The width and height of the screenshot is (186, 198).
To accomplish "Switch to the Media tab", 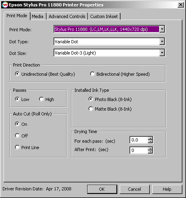I will (x=37, y=16).
